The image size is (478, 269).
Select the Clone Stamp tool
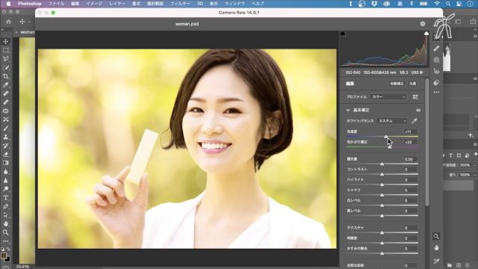tap(5, 137)
